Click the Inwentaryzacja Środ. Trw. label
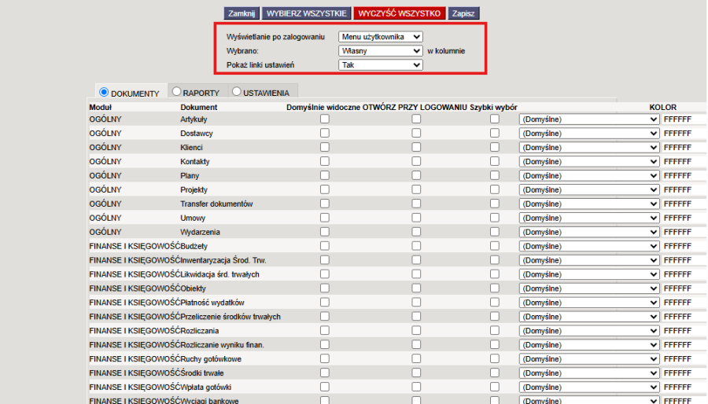The width and height of the screenshot is (708, 404). tap(223, 260)
